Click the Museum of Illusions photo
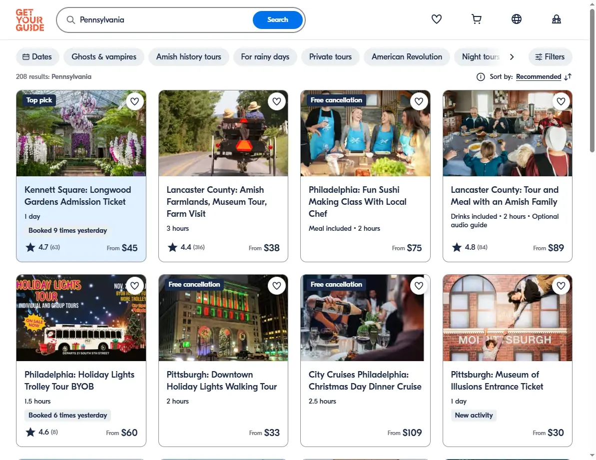This screenshot has width=596, height=460. click(x=508, y=318)
